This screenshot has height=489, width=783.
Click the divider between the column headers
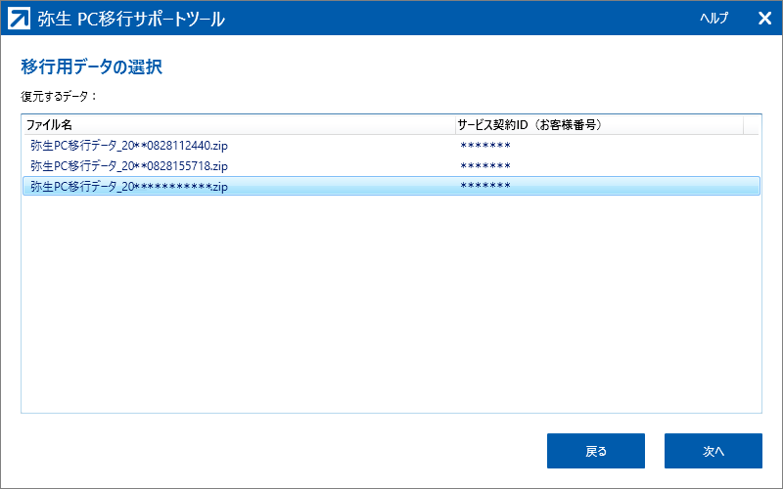point(454,125)
